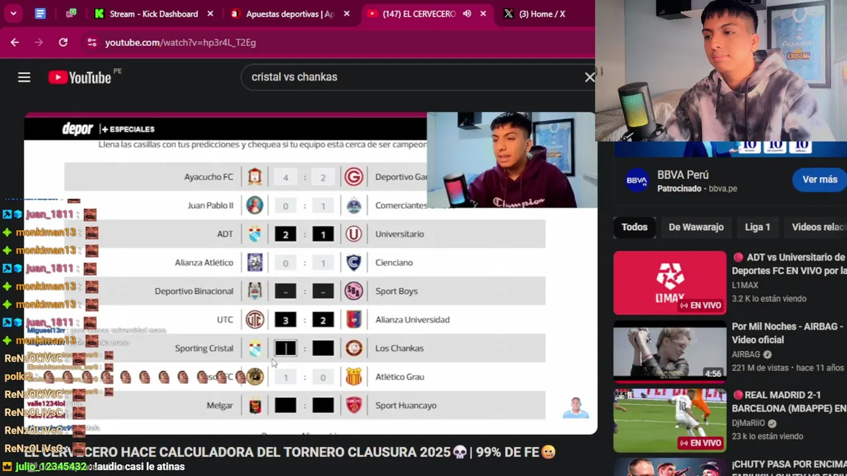Click the Ayacucho FC crest
The image size is (847, 476).
(255, 177)
